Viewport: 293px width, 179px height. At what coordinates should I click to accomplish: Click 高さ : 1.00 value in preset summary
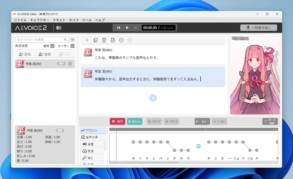pyautogui.click(x=24, y=142)
